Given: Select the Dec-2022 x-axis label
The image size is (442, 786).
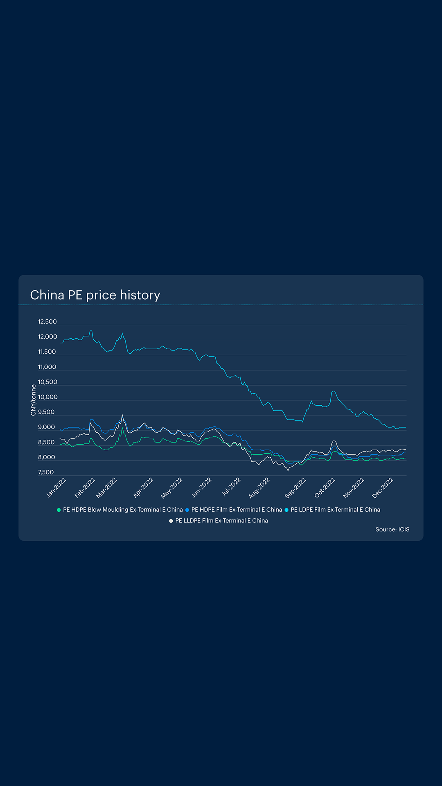Looking at the screenshot, I should click(x=382, y=488).
